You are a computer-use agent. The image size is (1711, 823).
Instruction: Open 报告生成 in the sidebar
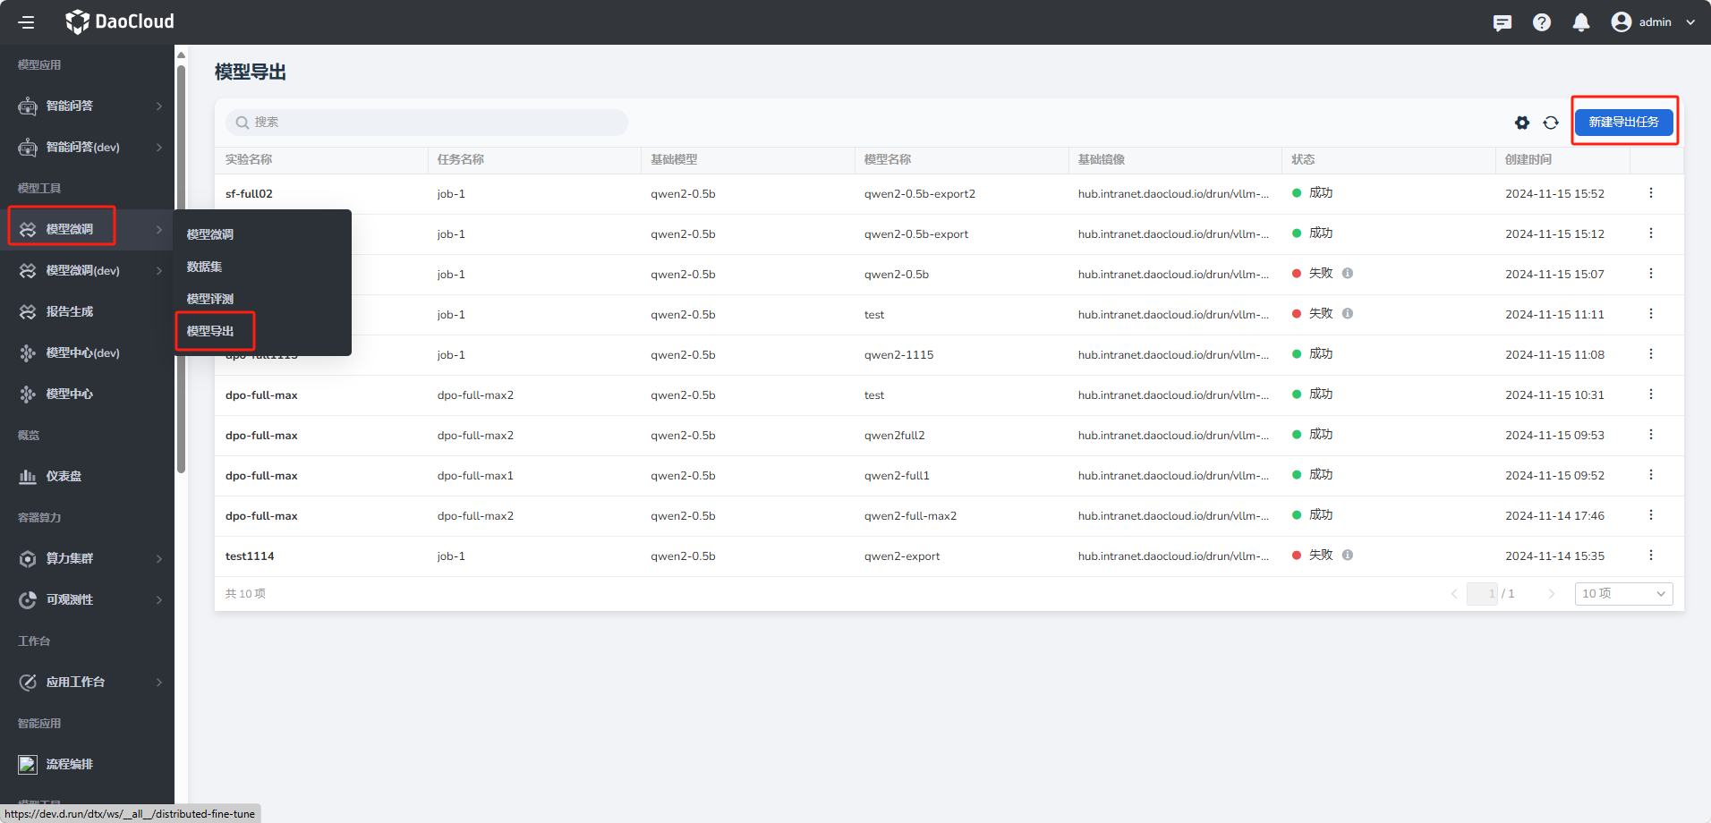point(70,311)
